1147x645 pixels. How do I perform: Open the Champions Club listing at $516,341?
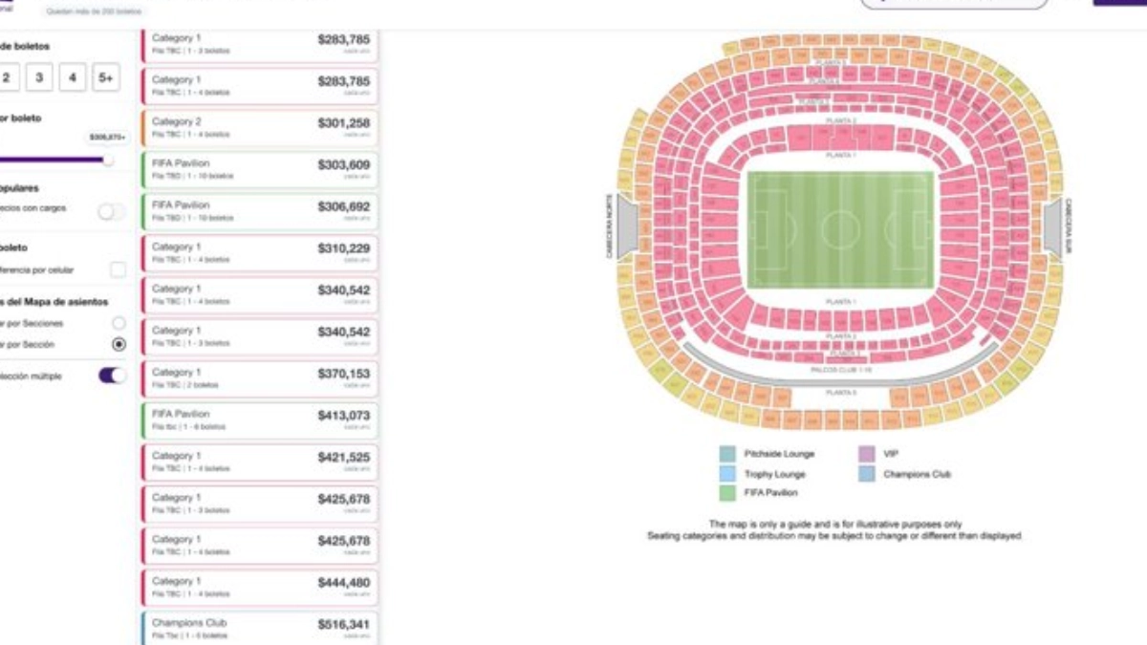pos(259,628)
